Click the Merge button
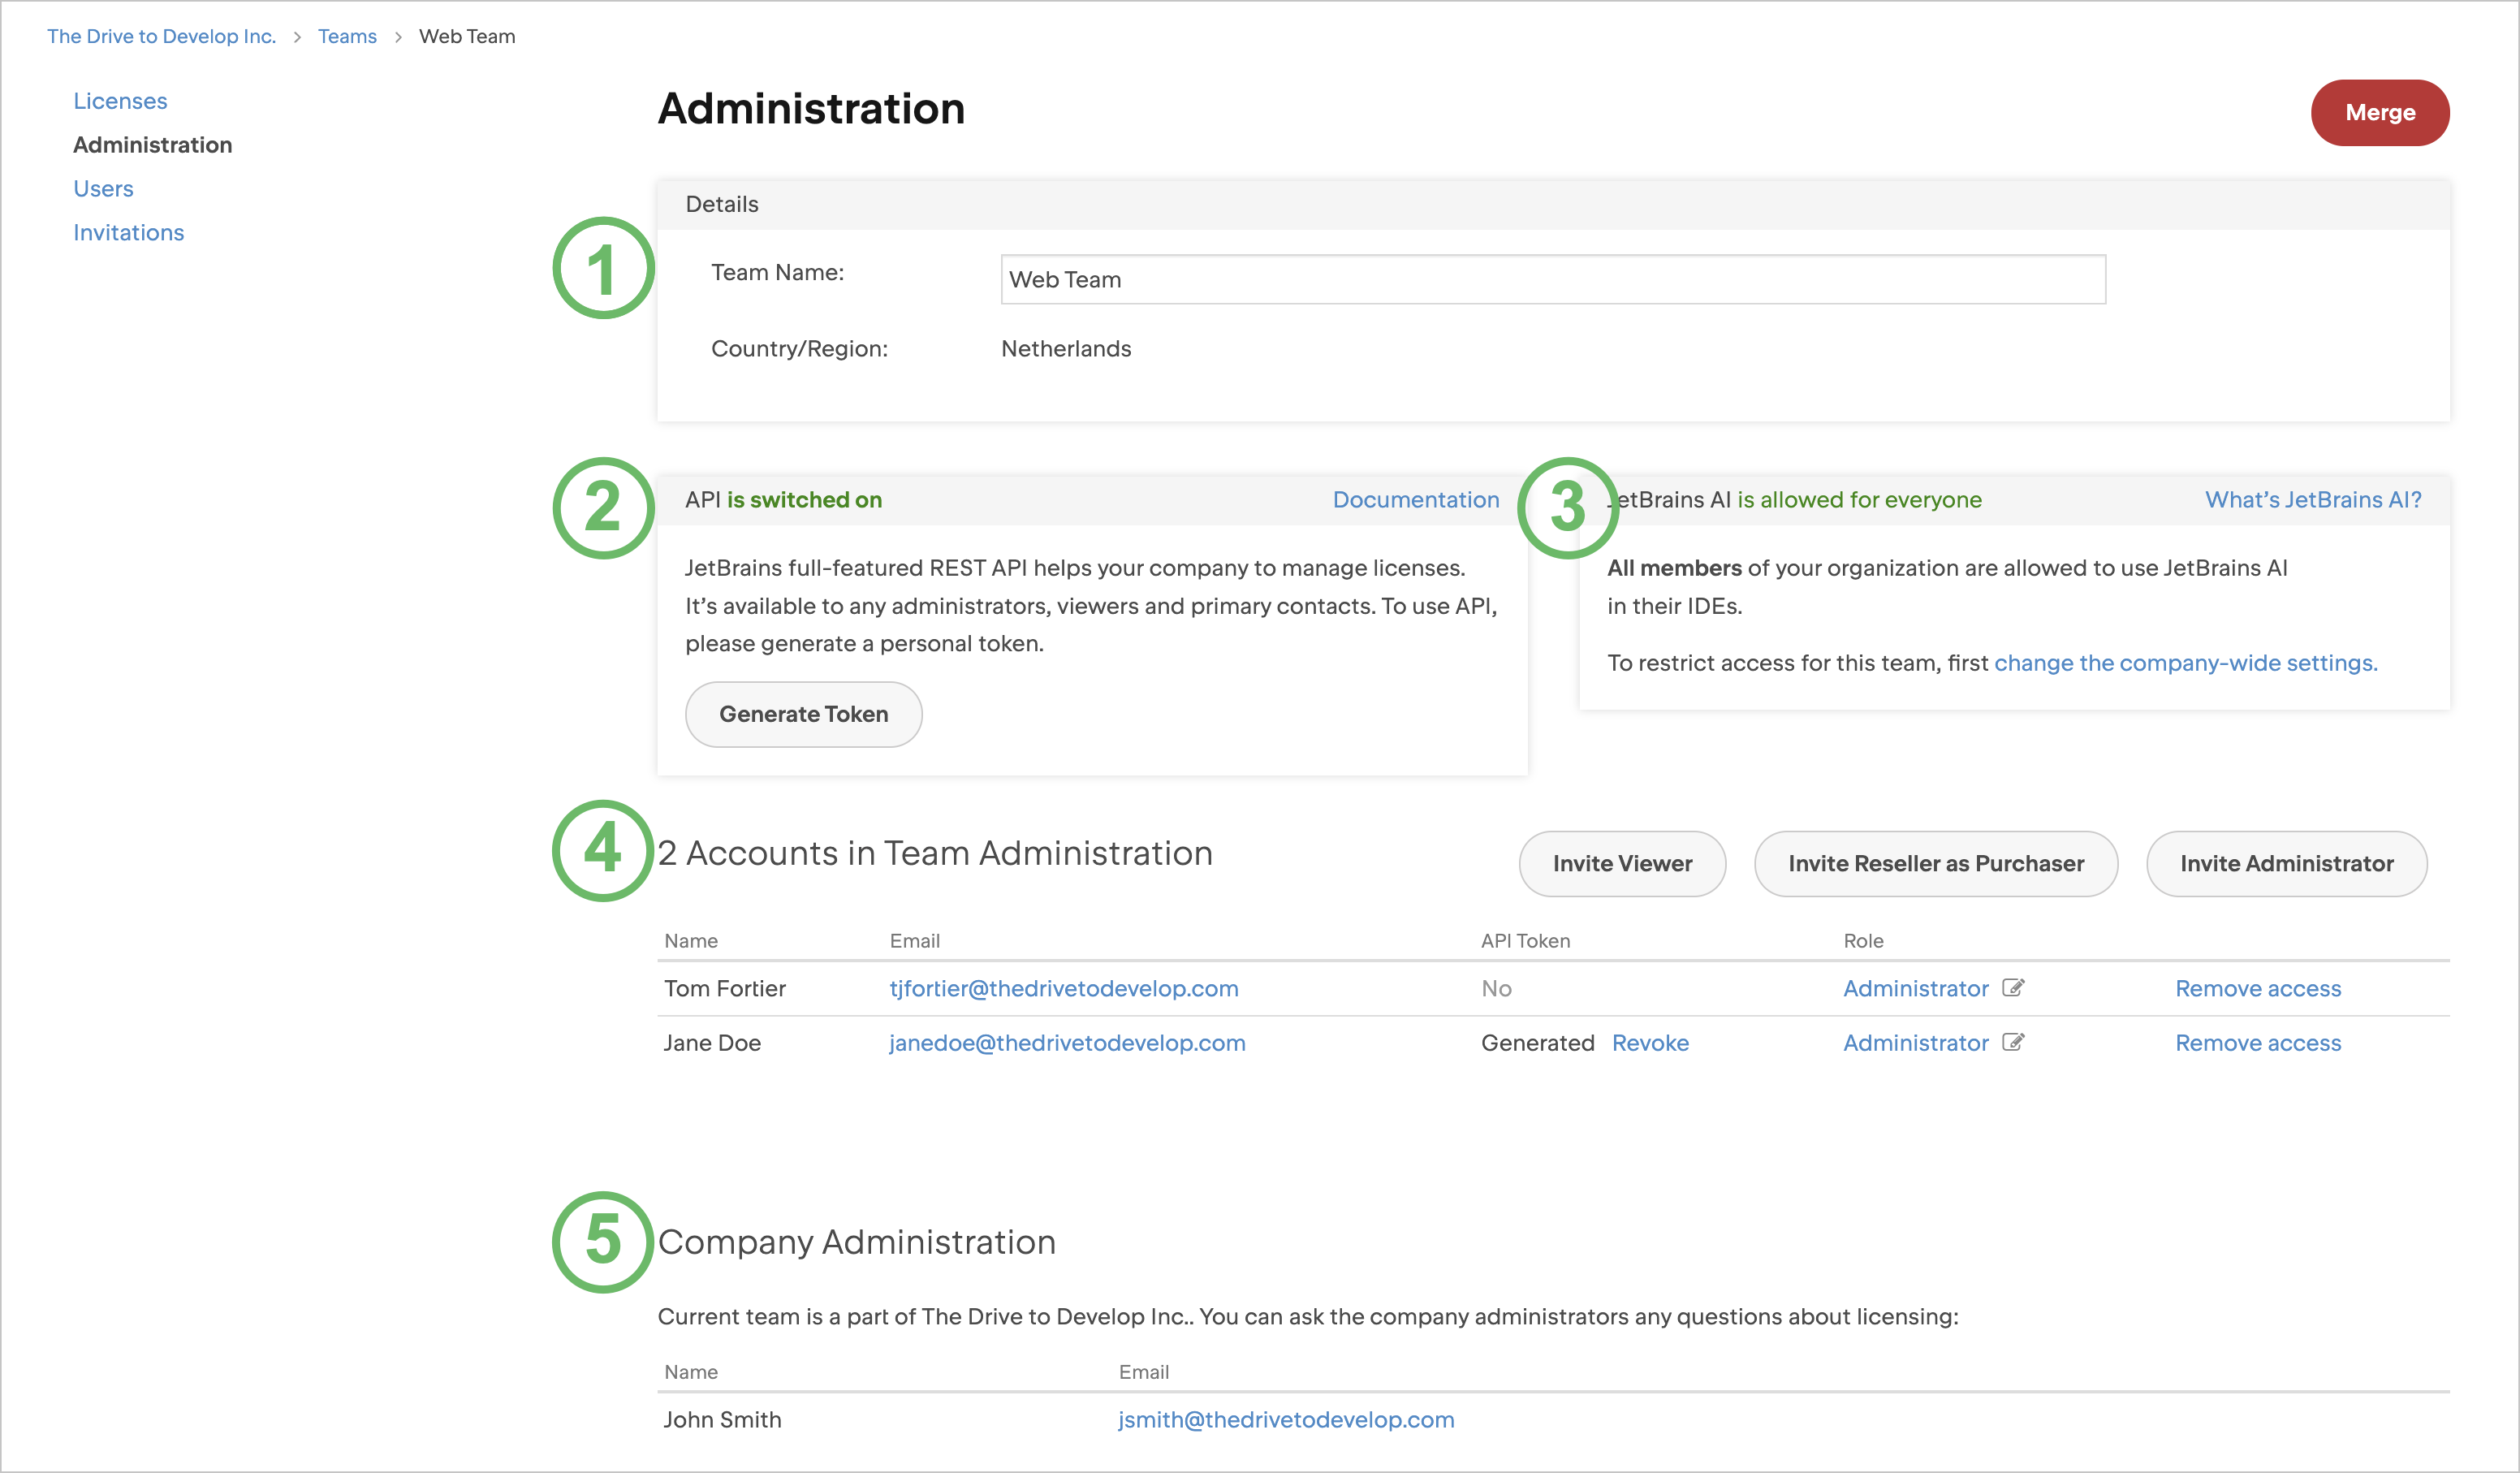2520x1473 pixels. 2379,112
